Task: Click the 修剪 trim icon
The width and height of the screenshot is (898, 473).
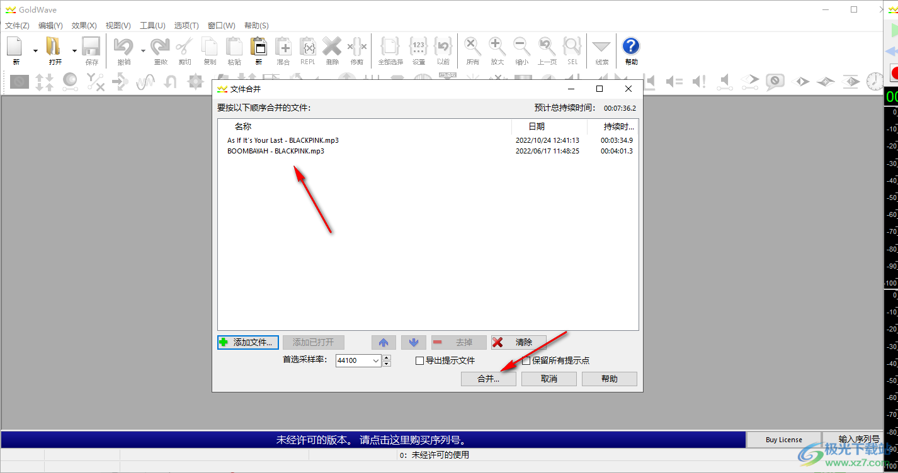Action: pos(356,47)
